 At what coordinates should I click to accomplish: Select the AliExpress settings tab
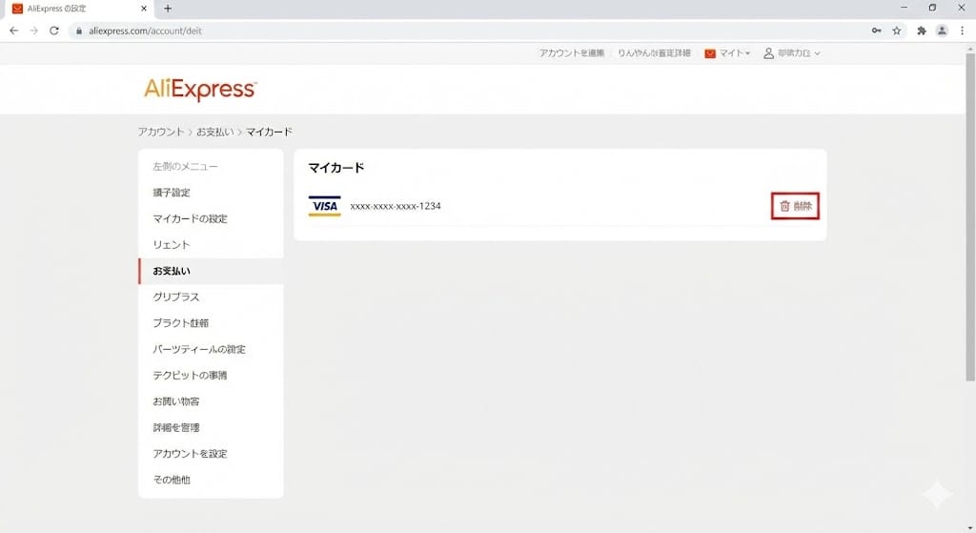[79, 9]
